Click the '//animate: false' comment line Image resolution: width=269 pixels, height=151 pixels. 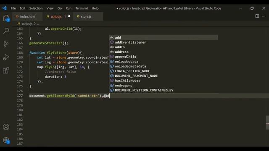click(61, 72)
